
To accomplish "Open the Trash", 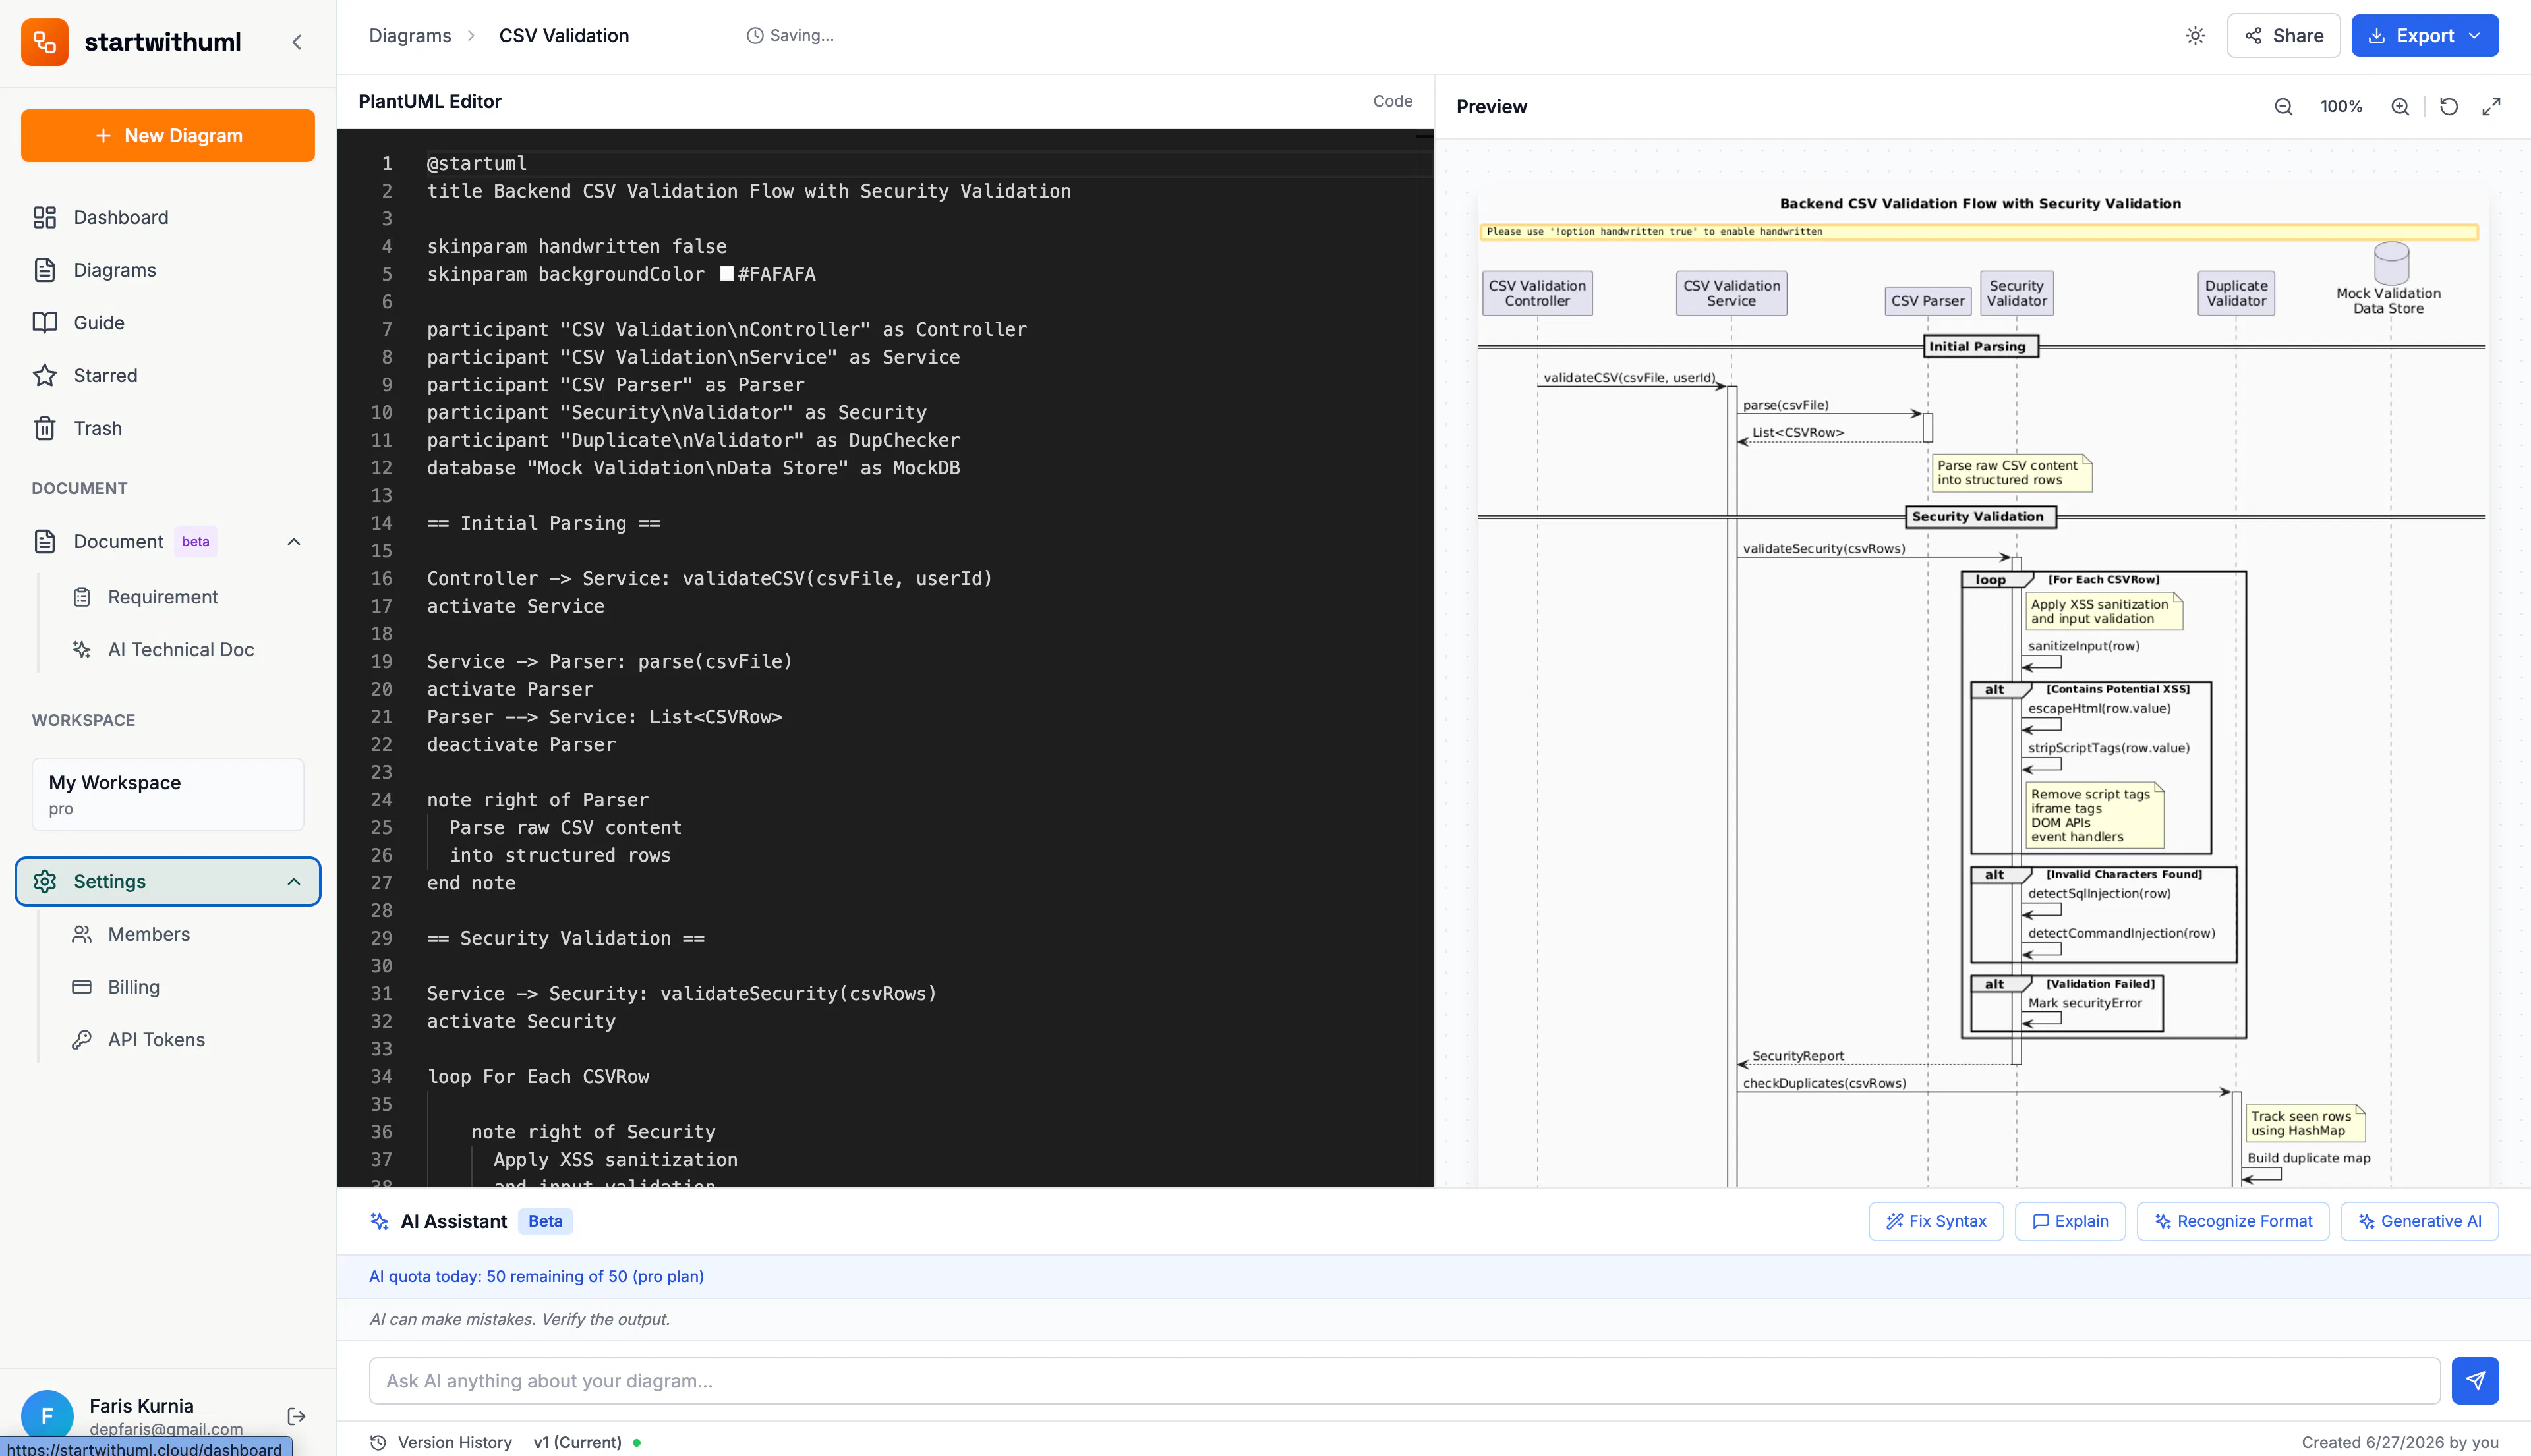I will pyautogui.click(x=168, y=428).
